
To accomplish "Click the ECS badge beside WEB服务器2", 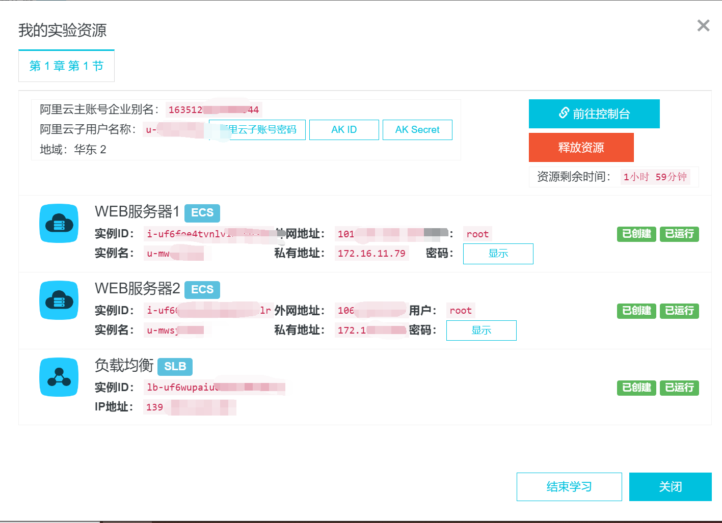I will coord(202,290).
